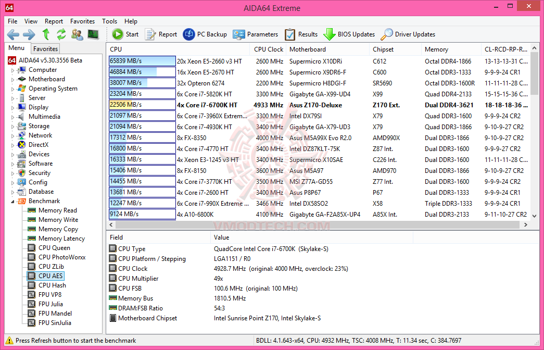Click the 46884 MB/s result bar
The image size is (544, 350).
point(142,72)
